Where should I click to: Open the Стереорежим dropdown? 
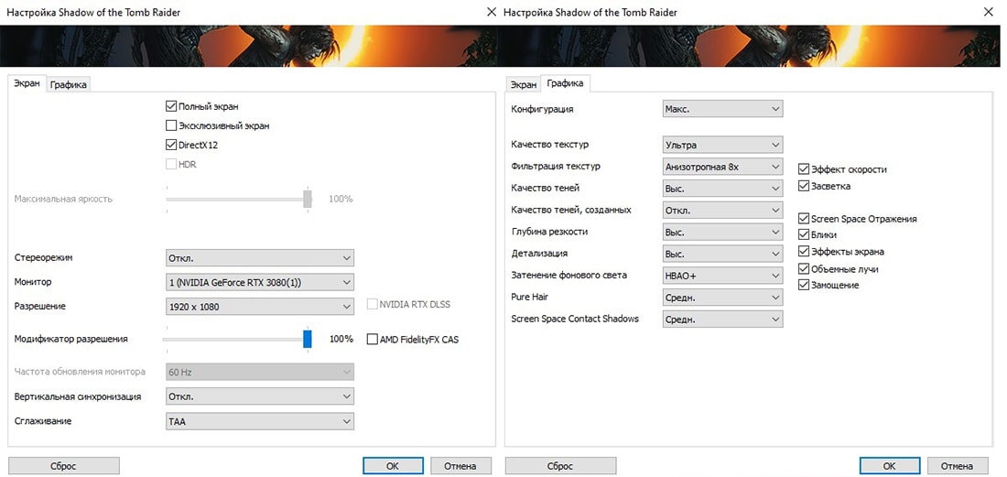point(259,257)
